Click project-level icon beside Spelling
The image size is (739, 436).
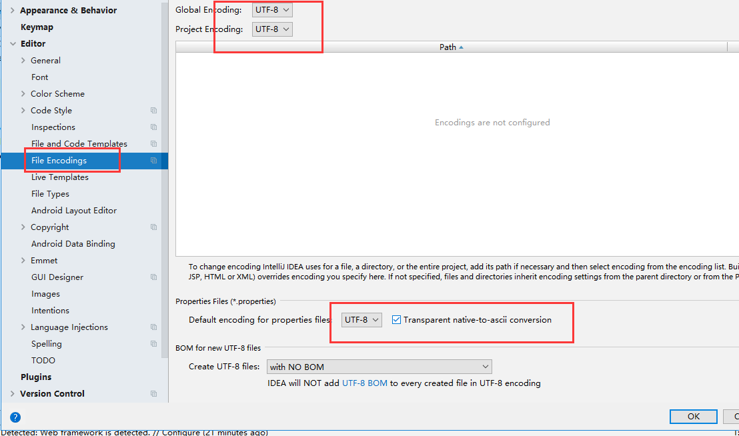pyautogui.click(x=153, y=344)
